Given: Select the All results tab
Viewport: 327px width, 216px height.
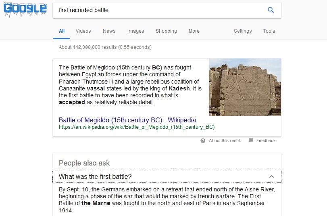Looking at the screenshot, I should click(x=62, y=31).
